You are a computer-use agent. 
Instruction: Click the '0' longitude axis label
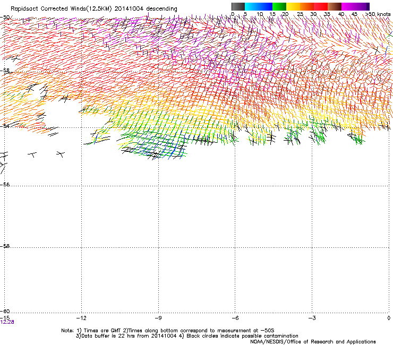[389, 318]
